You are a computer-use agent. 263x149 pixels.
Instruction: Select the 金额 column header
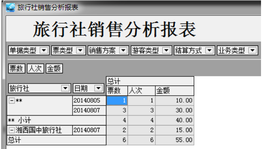click(x=175, y=91)
